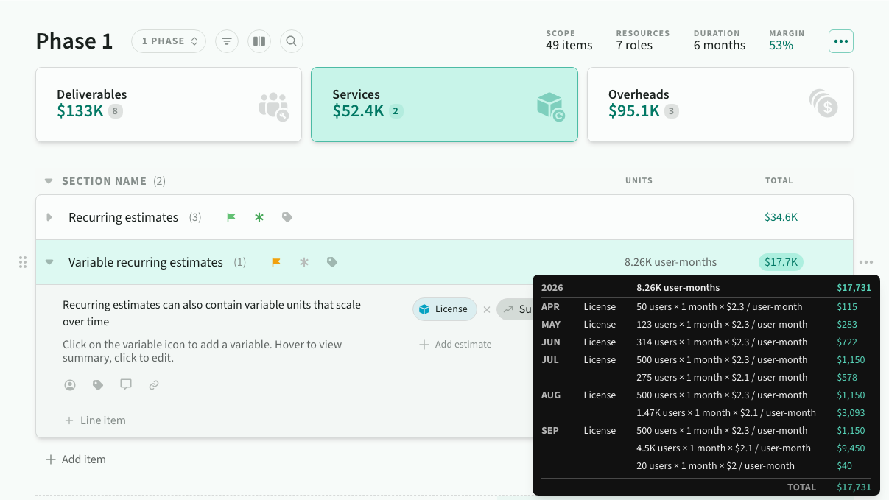Click Add item below the section

76,459
